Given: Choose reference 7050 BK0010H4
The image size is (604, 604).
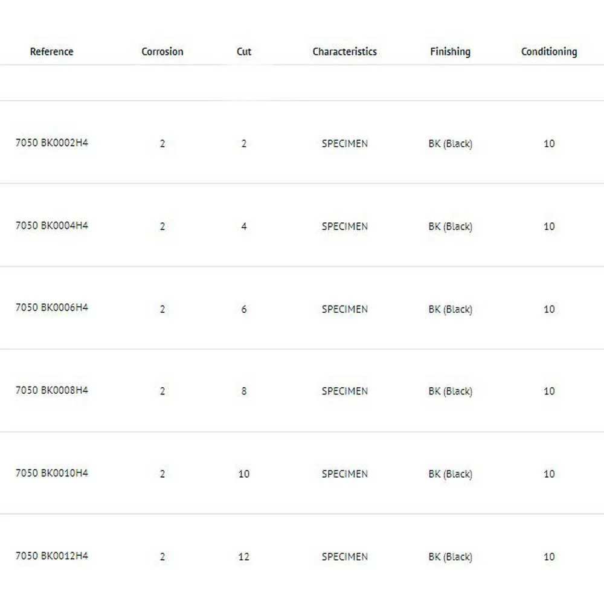Looking at the screenshot, I should [x=51, y=473].
